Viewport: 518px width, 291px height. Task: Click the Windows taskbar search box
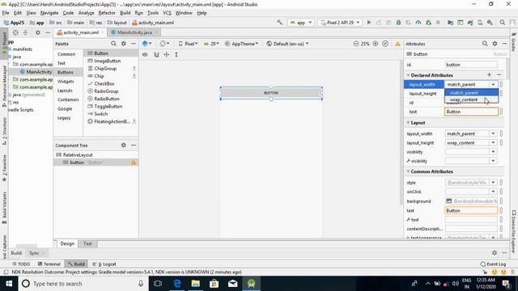83,284
